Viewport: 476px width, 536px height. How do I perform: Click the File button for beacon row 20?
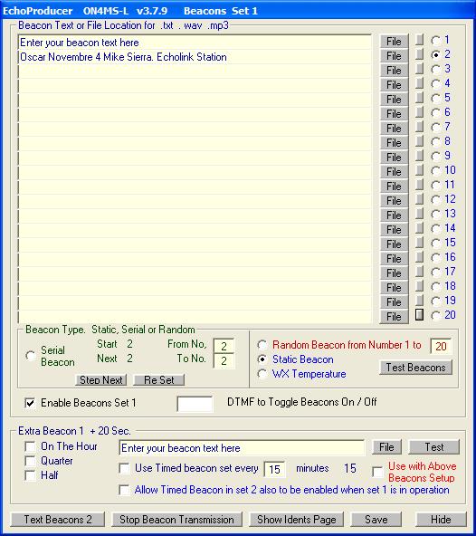[394, 317]
